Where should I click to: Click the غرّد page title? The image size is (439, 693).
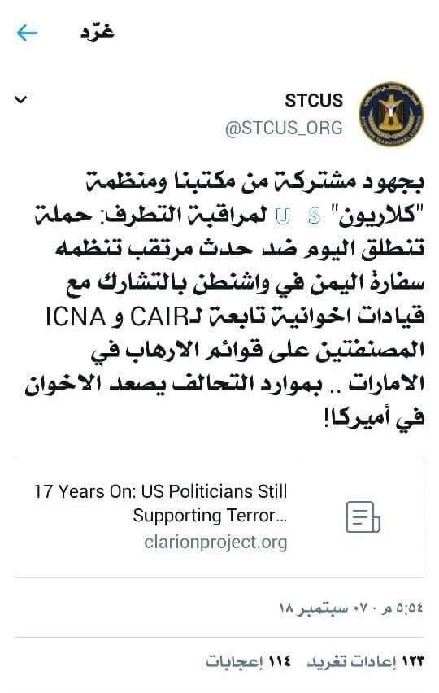pyautogui.click(x=98, y=32)
